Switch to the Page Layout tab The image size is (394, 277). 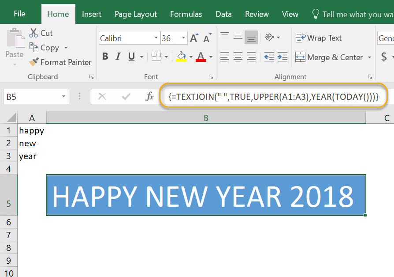(136, 14)
